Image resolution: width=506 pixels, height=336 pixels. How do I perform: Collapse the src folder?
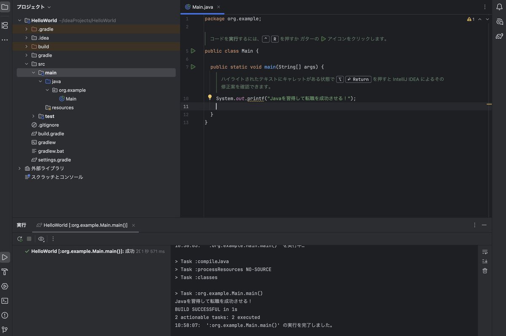(27, 64)
